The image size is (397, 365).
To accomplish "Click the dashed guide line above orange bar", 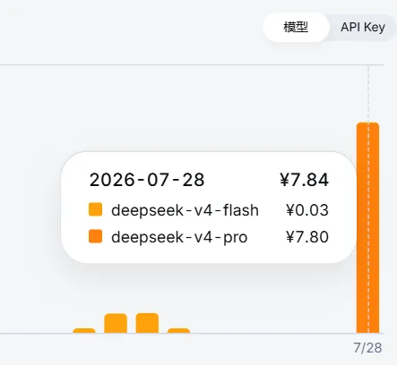I will pyautogui.click(x=368, y=94).
